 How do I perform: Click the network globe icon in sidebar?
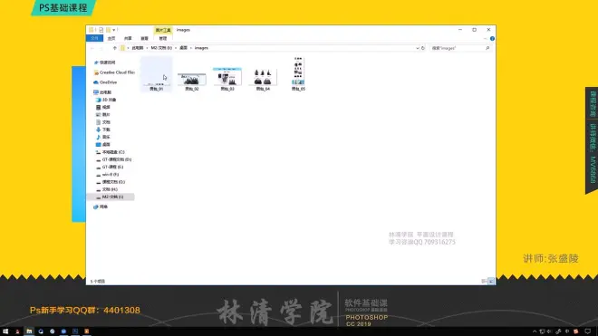96,206
